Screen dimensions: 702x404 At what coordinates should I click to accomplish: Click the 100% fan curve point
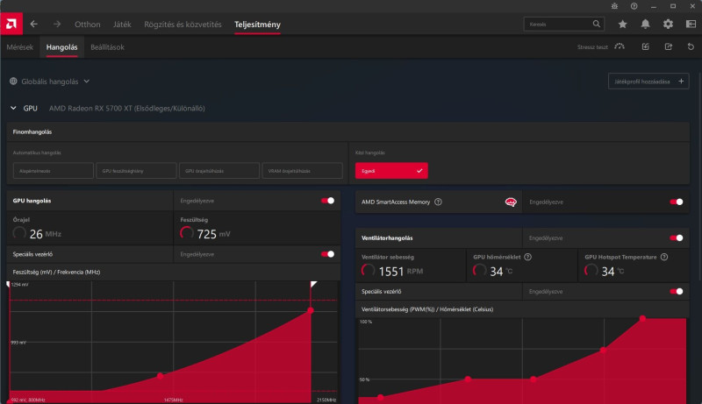[642, 318]
